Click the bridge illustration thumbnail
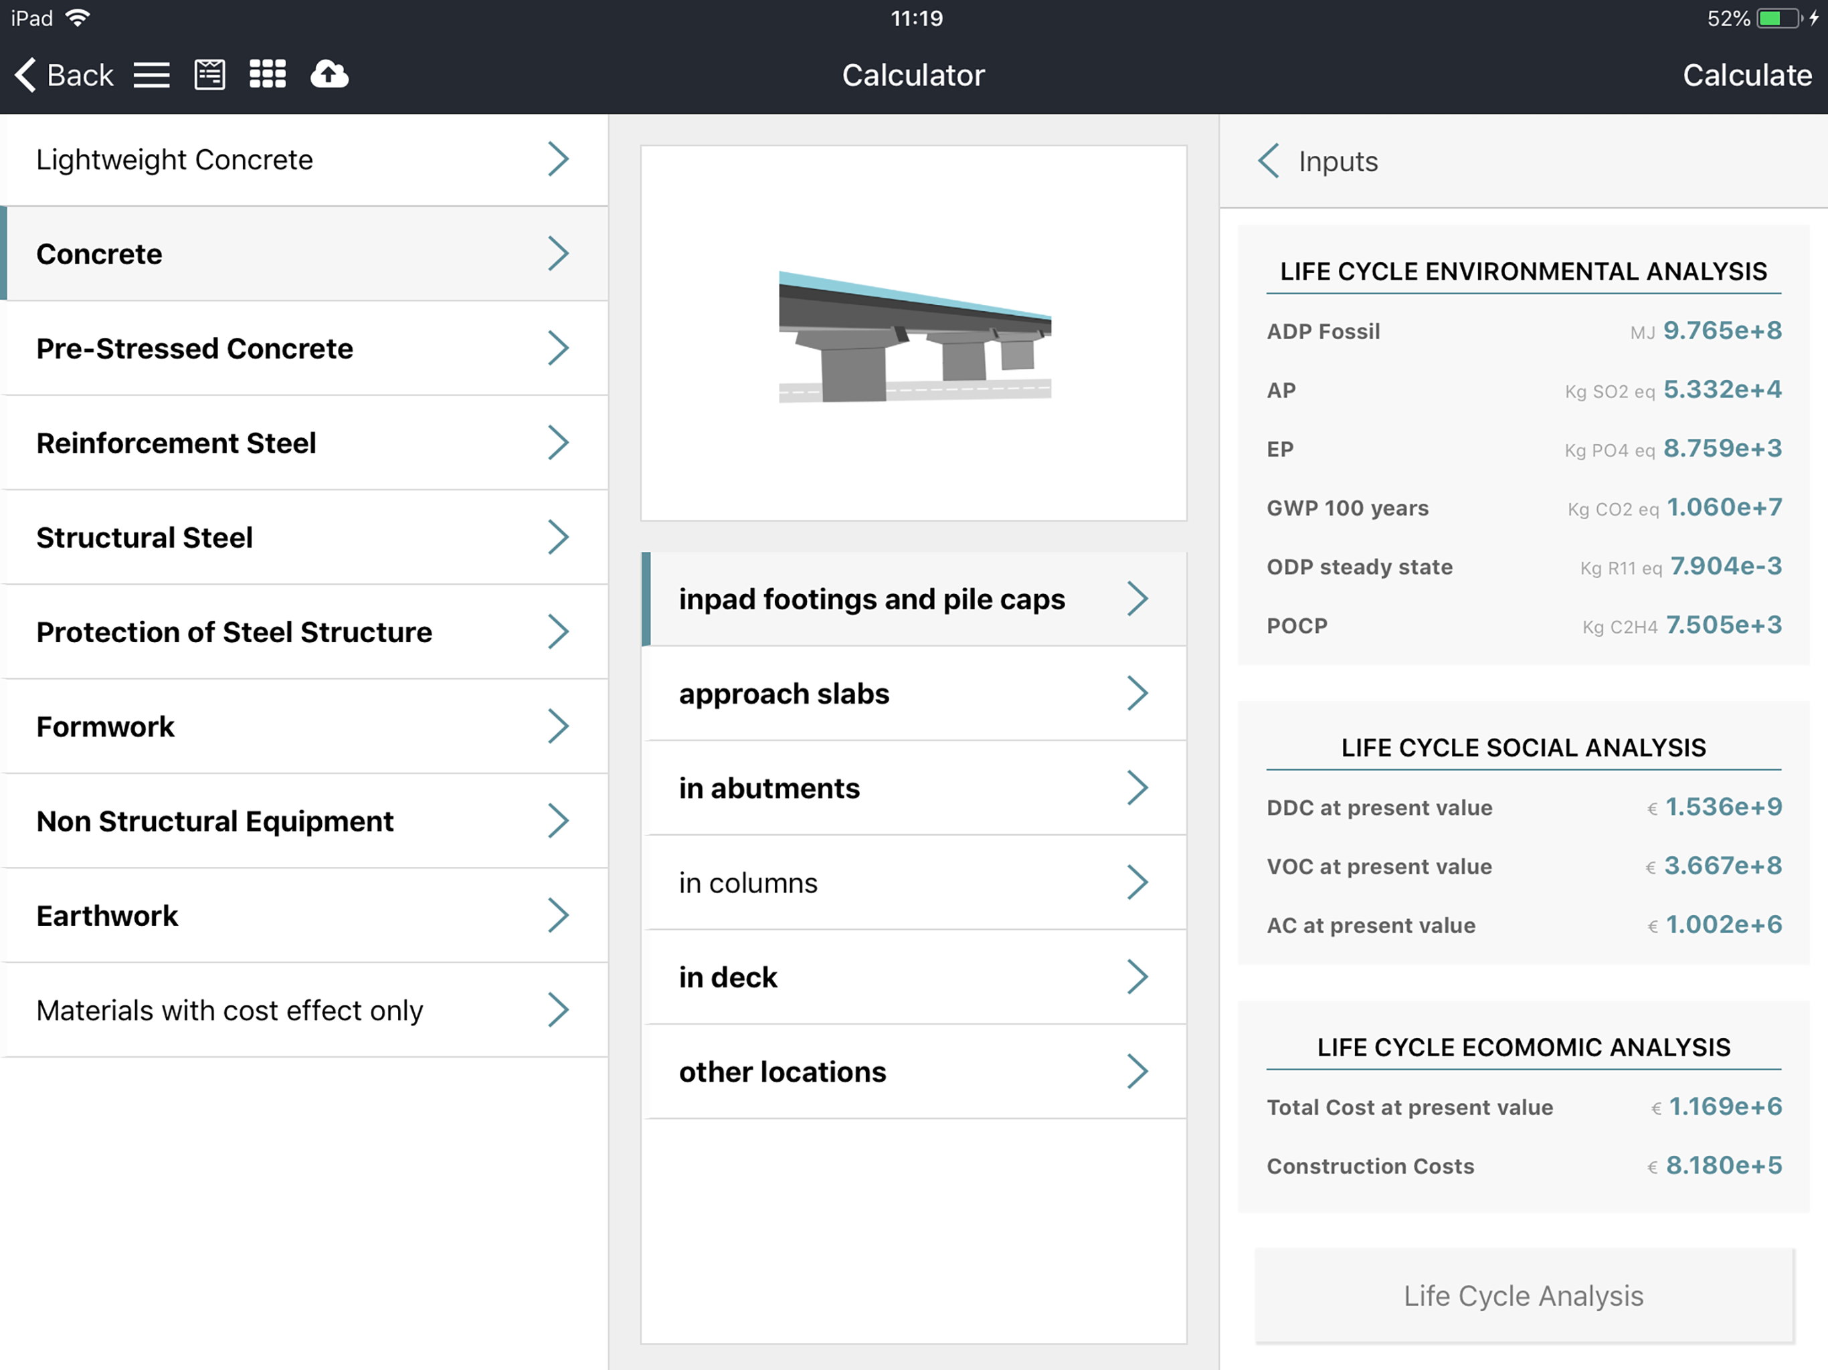 [914, 334]
